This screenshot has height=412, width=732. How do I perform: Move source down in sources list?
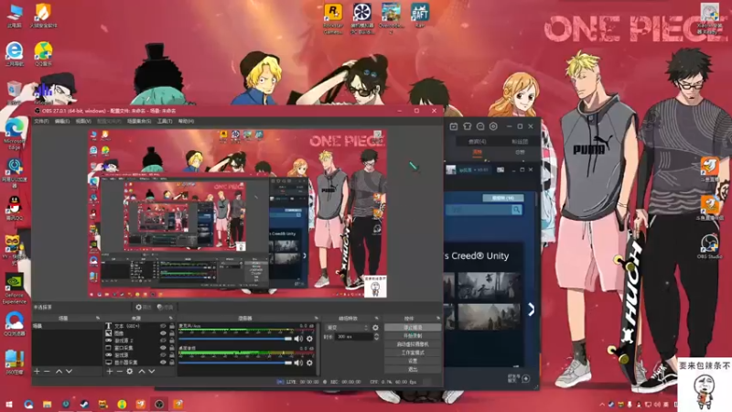tap(152, 372)
